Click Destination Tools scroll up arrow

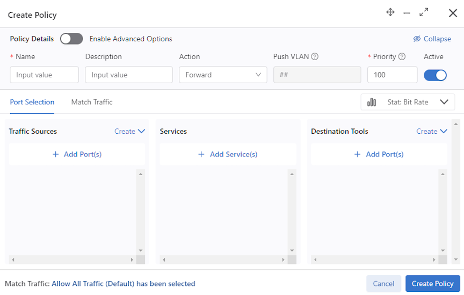coord(443,174)
